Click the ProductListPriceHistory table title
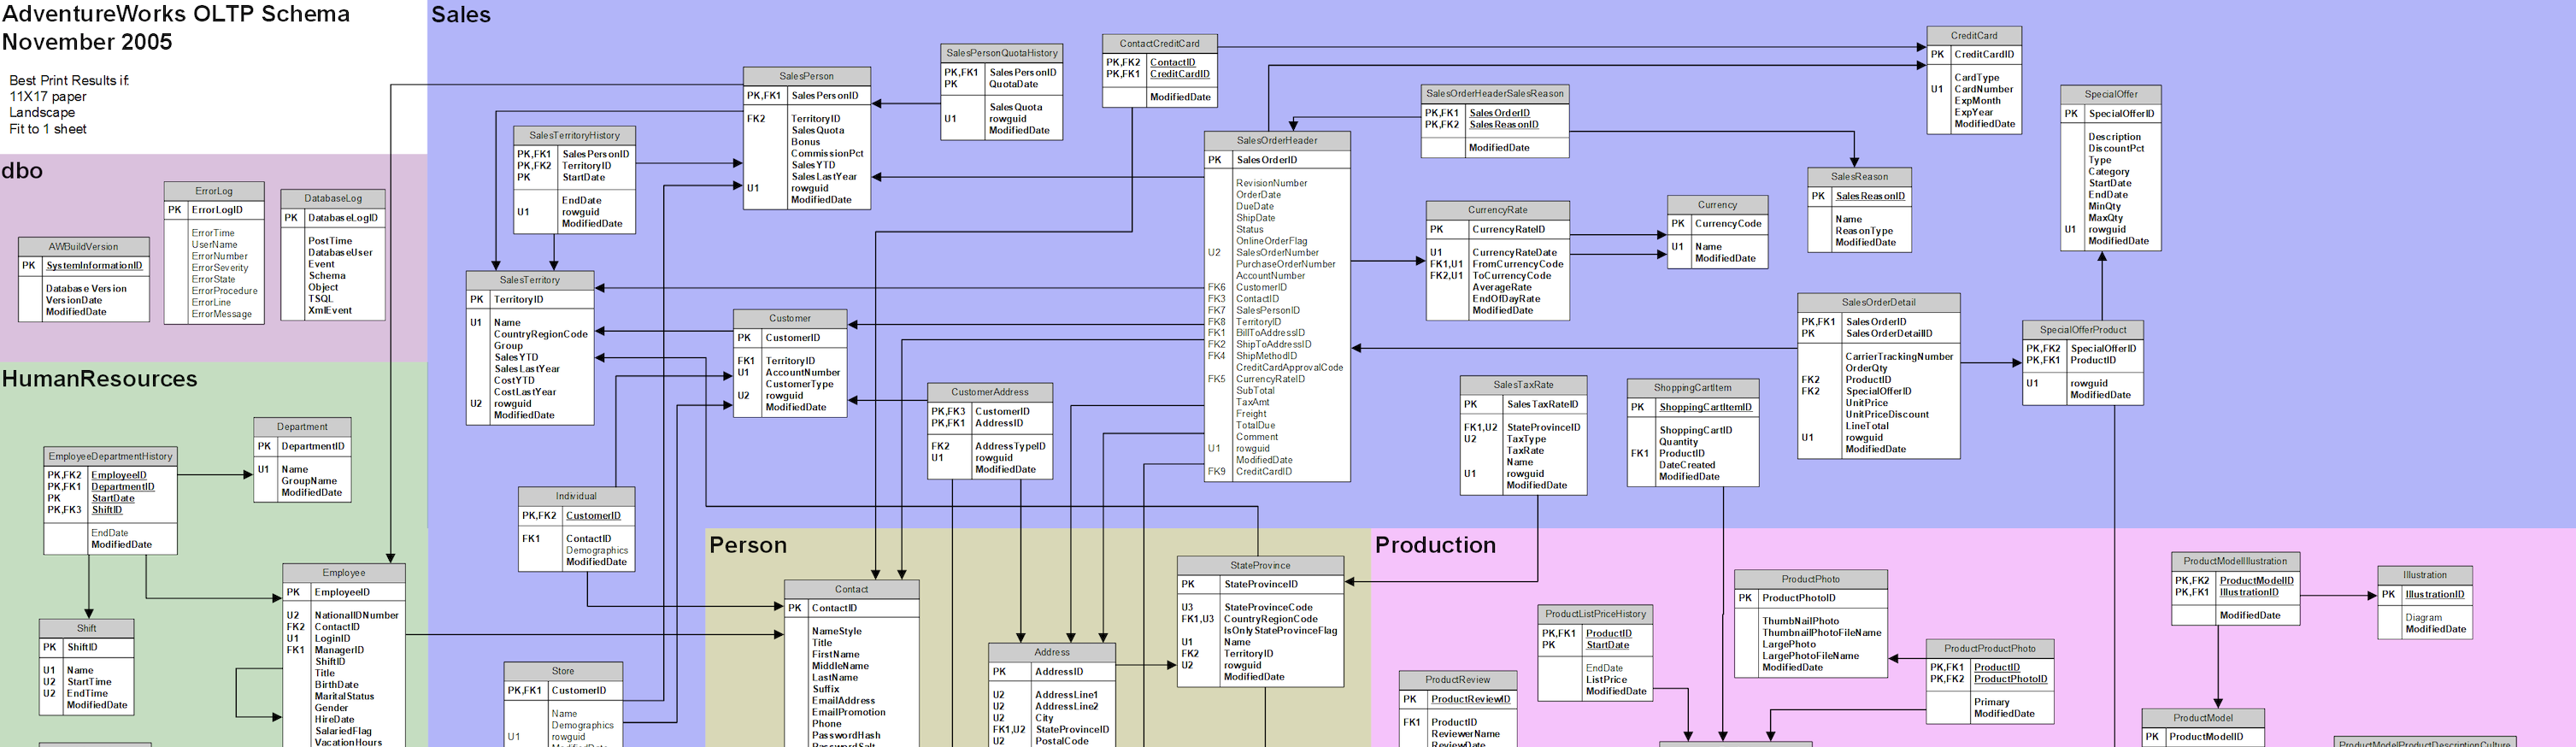Image resolution: width=2576 pixels, height=747 pixels. click(x=1595, y=614)
